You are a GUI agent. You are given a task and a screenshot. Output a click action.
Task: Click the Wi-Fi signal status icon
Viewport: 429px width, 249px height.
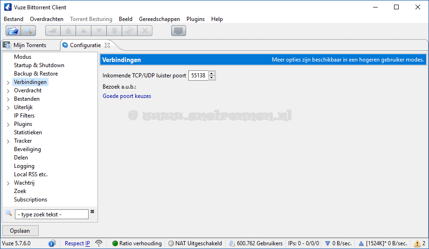(x=99, y=243)
